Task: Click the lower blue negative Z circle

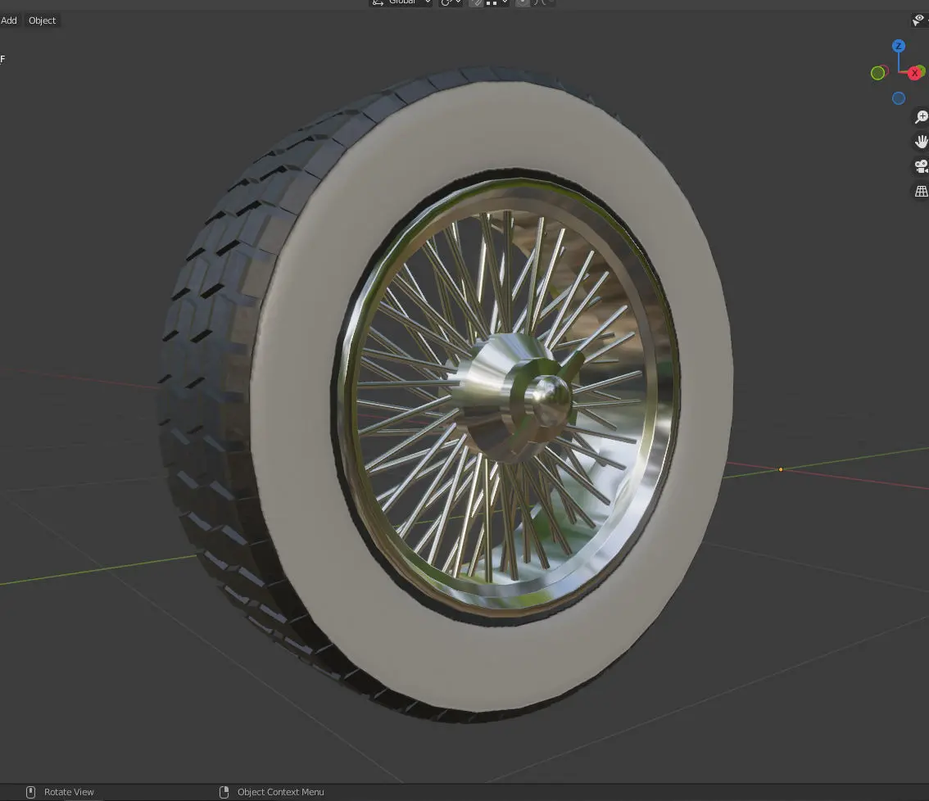Action: (x=899, y=98)
